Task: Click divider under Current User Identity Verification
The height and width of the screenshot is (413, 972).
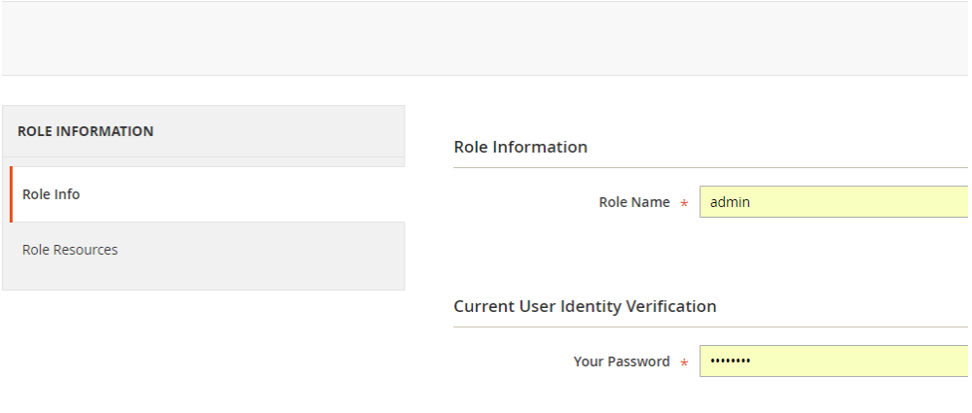Action: pyautogui.click(x=710, y=327)
